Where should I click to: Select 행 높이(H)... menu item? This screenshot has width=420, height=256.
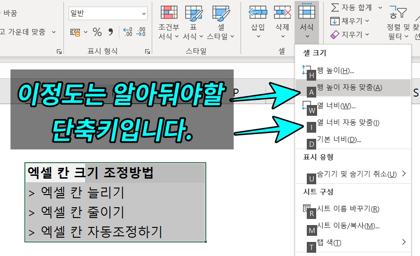tap(353, 70)
